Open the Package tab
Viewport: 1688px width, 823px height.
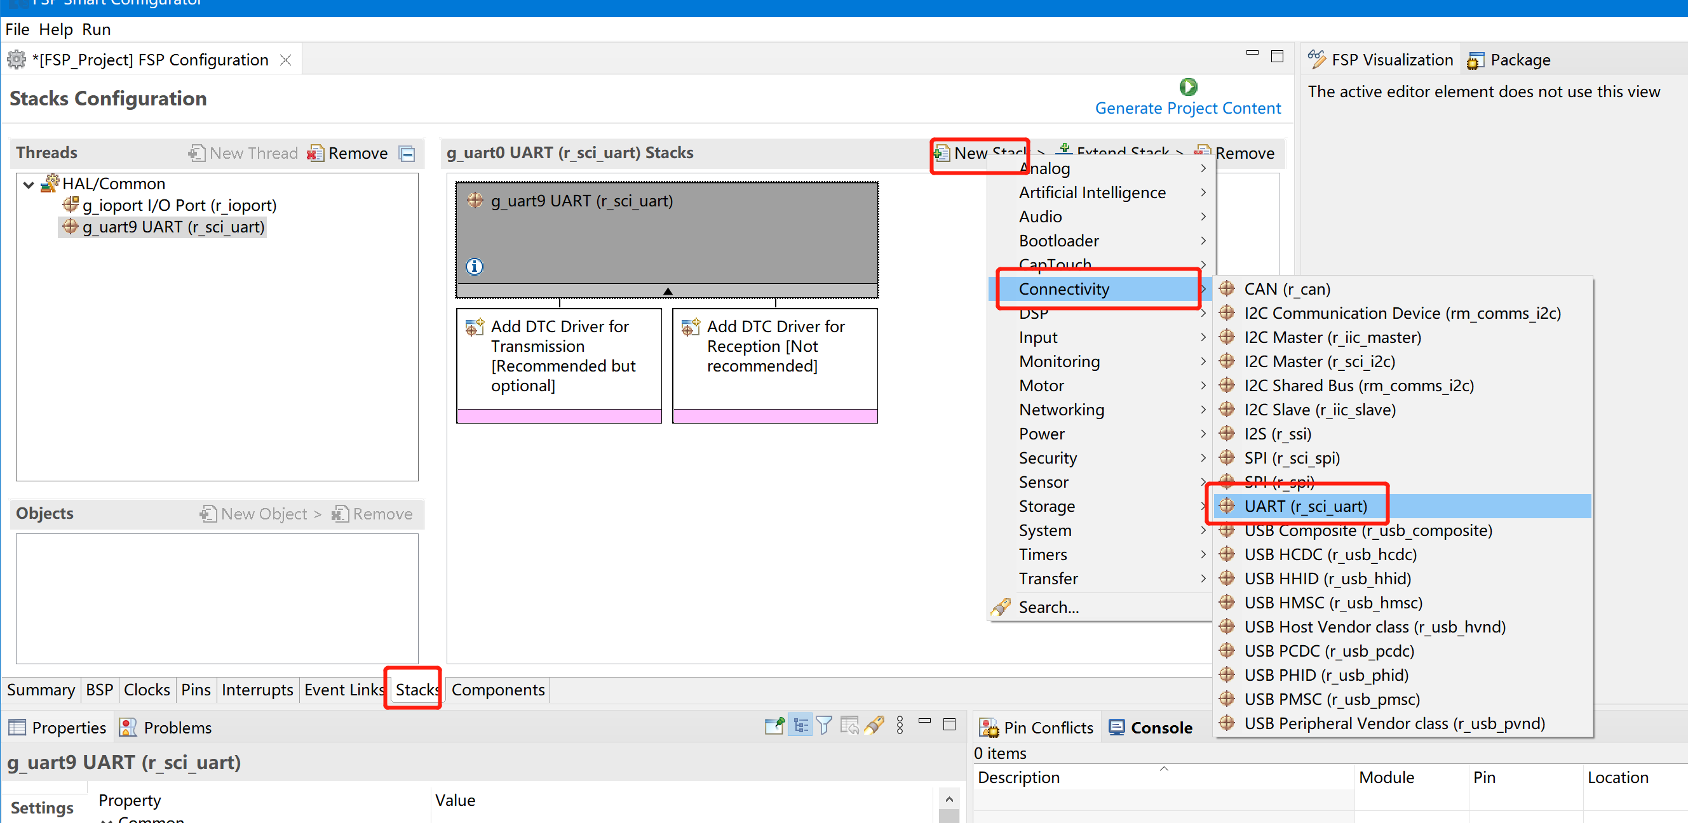click(1509, 60)
